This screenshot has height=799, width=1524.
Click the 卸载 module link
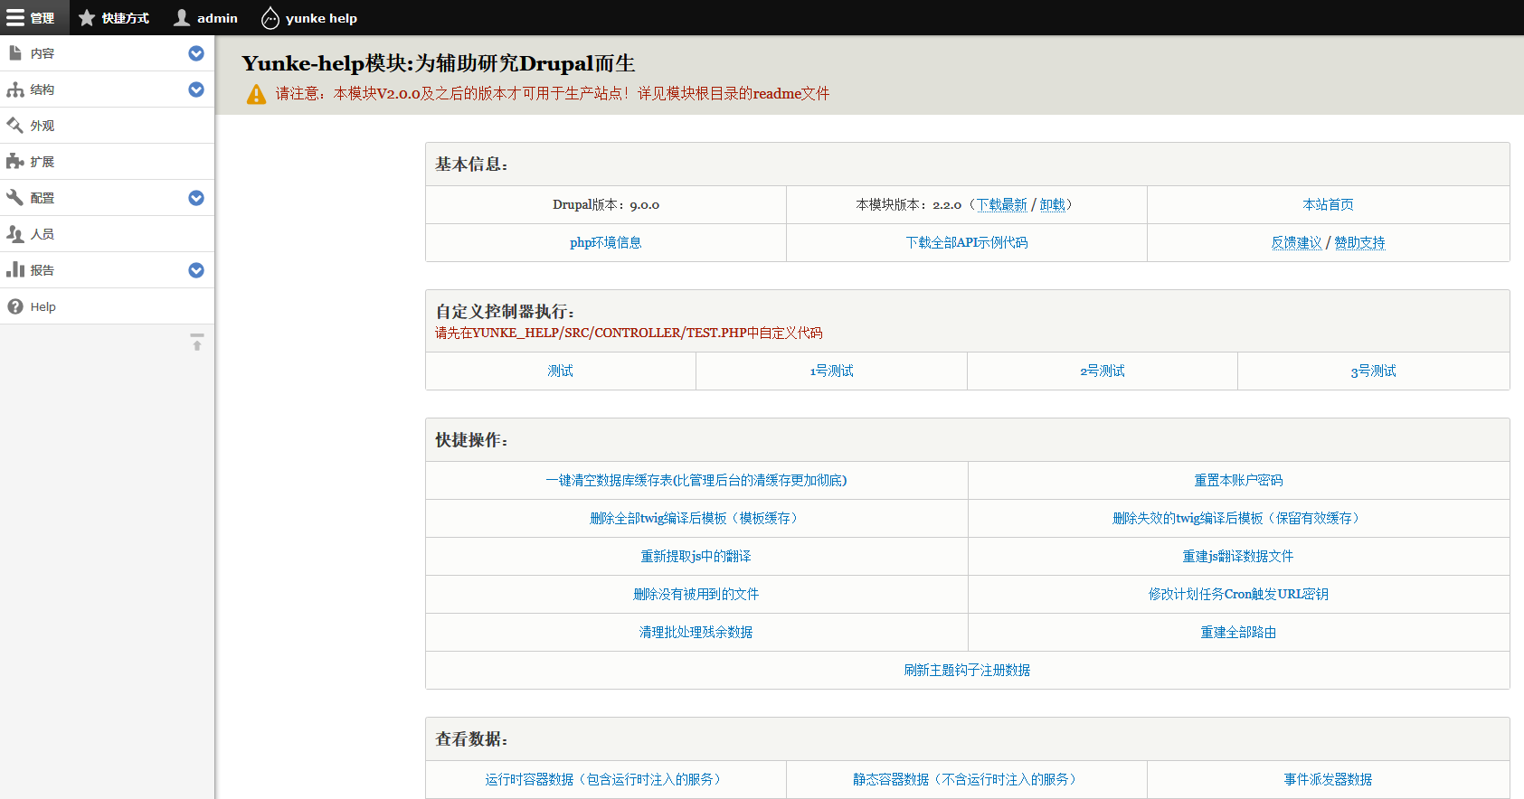click(1053, 205)
